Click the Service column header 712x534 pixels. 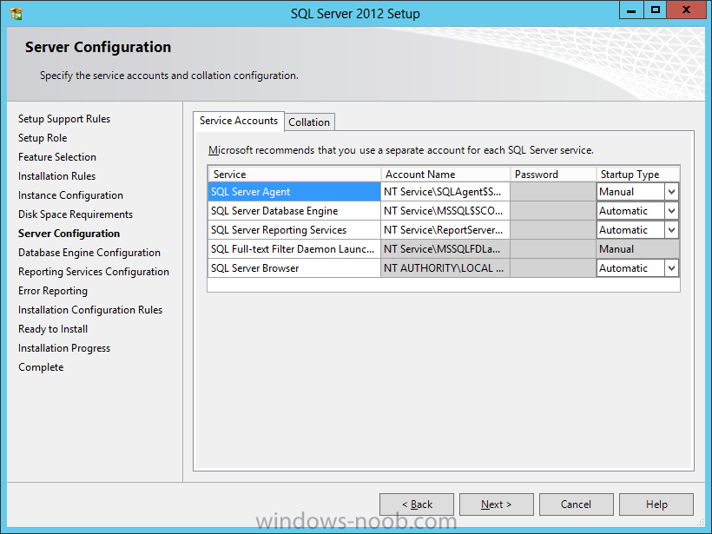click(294, 174)
